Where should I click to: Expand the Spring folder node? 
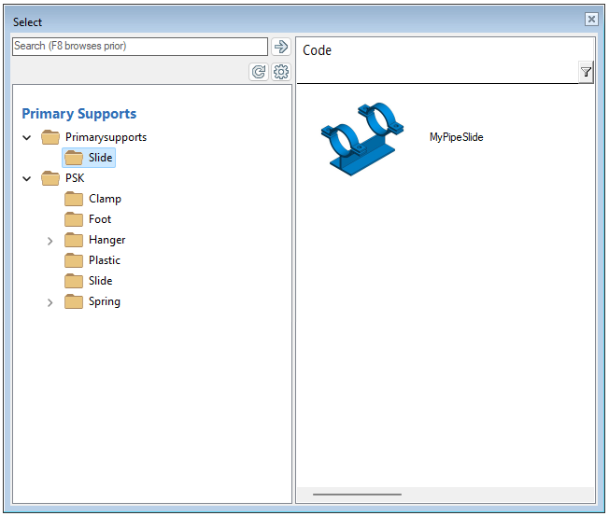pyautogui.click(x=50, y=302)
